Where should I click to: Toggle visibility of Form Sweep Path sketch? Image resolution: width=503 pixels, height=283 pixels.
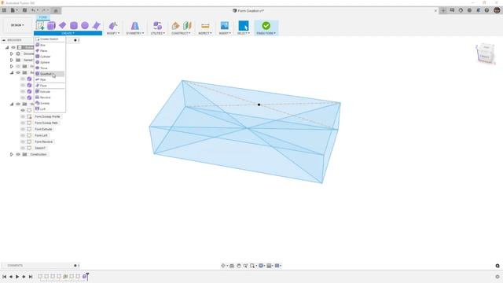[23, 123]
